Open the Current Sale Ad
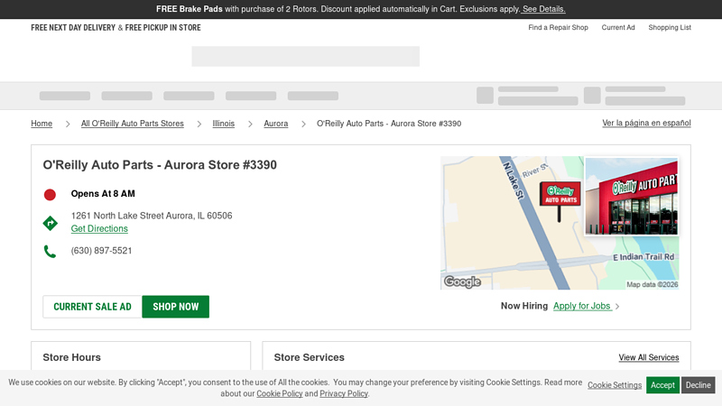This screenshot has width=722, height=406. click(x=92, y=307)
